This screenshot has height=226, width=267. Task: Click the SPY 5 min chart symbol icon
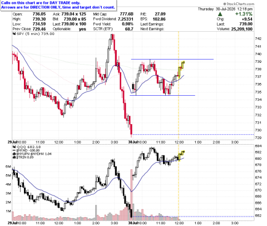pyautogui.click(x=14, y=34)
